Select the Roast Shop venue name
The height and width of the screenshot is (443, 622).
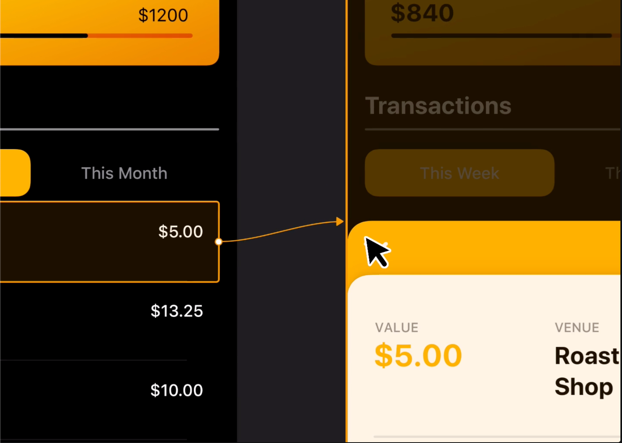coord(586,371)
